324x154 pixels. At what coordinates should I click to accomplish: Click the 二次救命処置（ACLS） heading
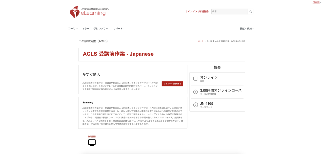coord(93,41)
